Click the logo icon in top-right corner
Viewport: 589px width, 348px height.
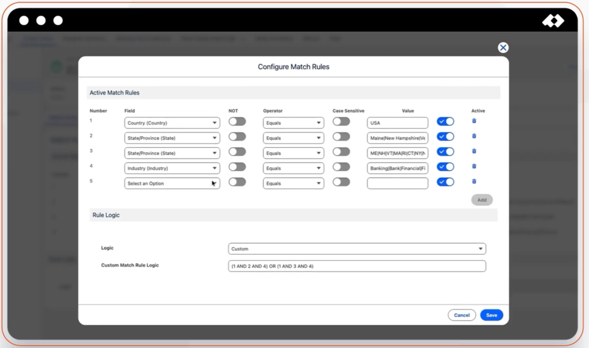point(553,21)
